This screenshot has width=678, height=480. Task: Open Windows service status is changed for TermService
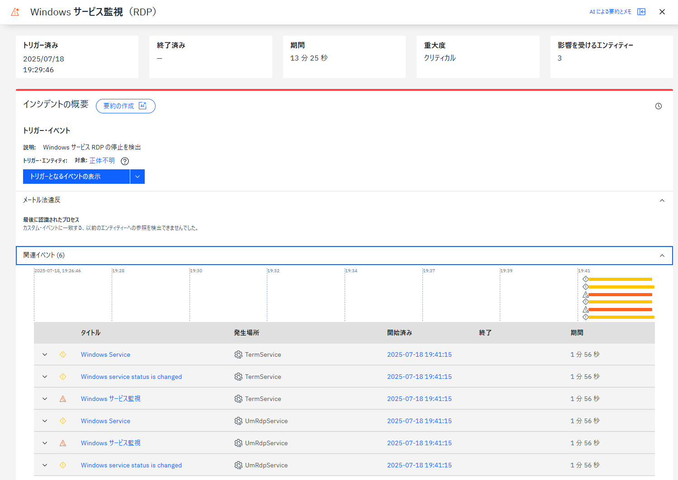coord(131,377)
